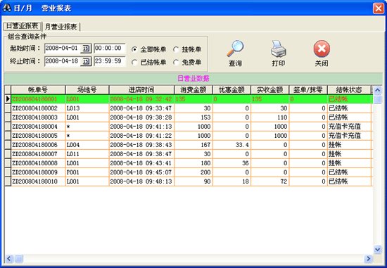Select bill ZD200804180008 cell
This screenshot has height=268, width=387.
tap(38, 163)
